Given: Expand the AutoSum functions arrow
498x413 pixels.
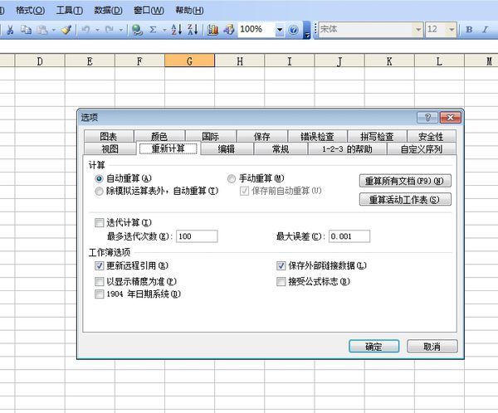Looking at the screenshot, I should tap(164, 30).
